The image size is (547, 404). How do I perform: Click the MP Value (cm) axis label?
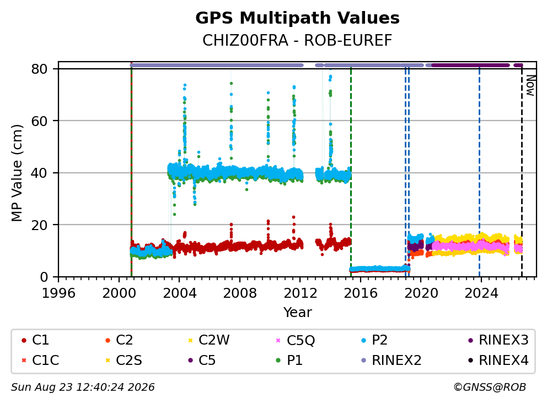17,173
